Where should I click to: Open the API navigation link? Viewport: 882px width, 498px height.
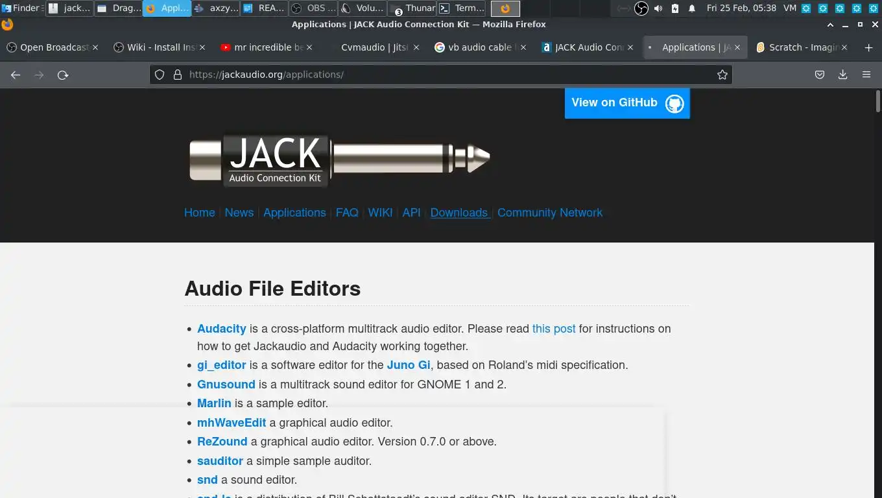(x=411, y=213)
